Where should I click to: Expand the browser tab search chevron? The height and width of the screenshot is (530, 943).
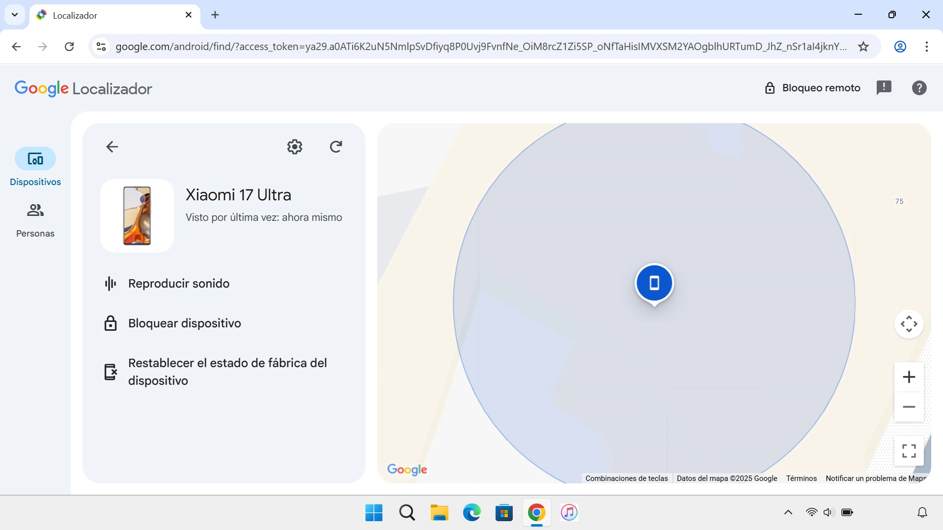tap(14, 15)
